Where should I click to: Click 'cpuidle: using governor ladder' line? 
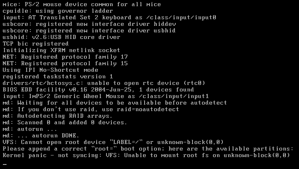(x=58, y=11)
